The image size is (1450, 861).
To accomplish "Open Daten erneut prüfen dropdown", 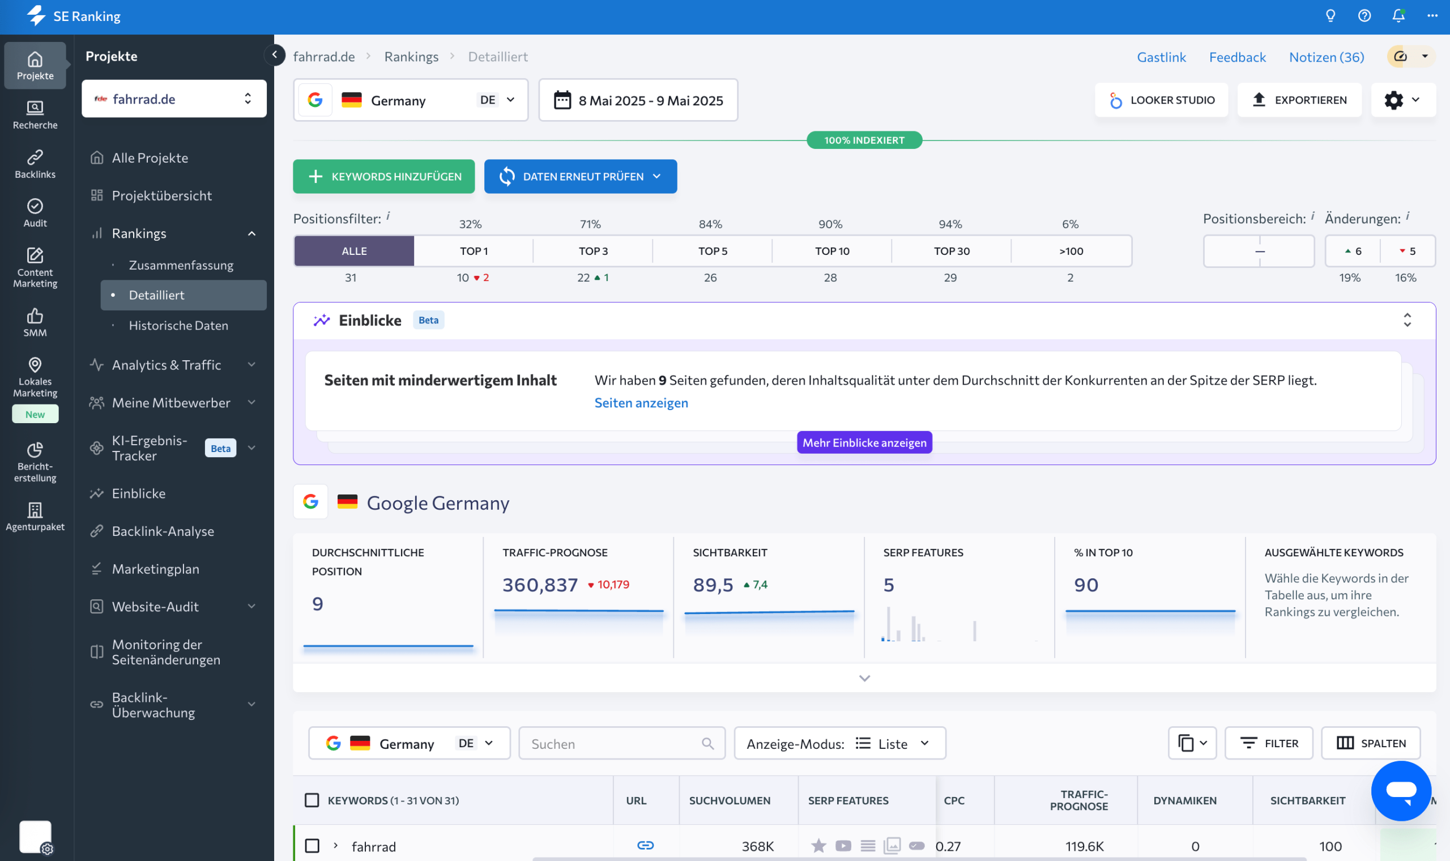I will pos(581,176).
